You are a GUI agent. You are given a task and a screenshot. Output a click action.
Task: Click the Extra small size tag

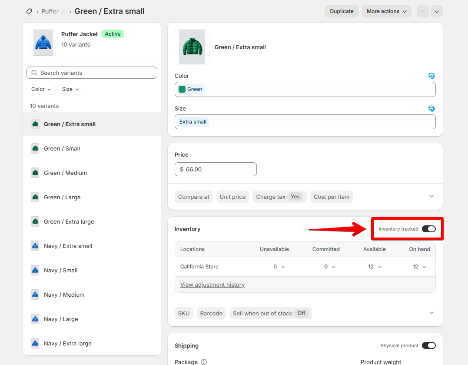(193, 122)
